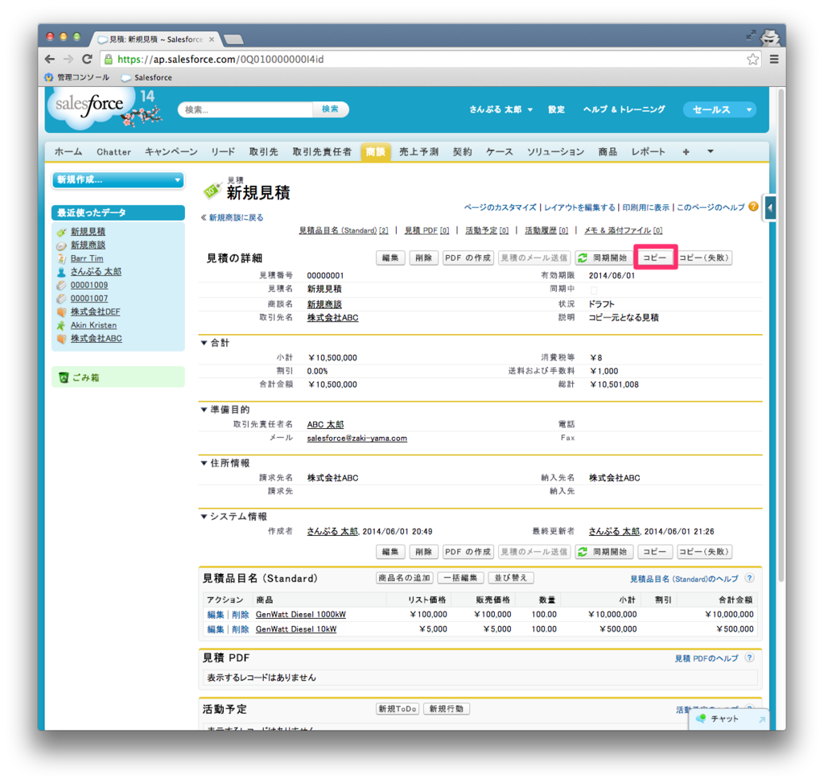Click the Salesforce bookmark in bookmarks bar

click(146, 77)
